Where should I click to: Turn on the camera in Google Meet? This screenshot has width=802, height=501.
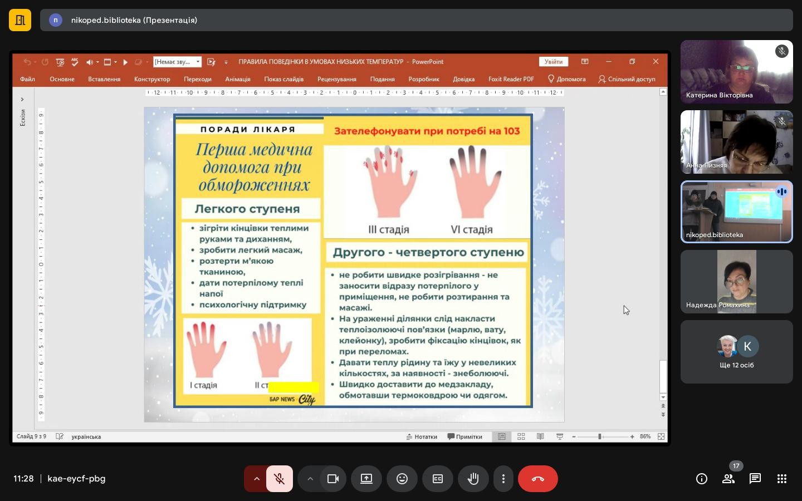(x=333, y=479)
